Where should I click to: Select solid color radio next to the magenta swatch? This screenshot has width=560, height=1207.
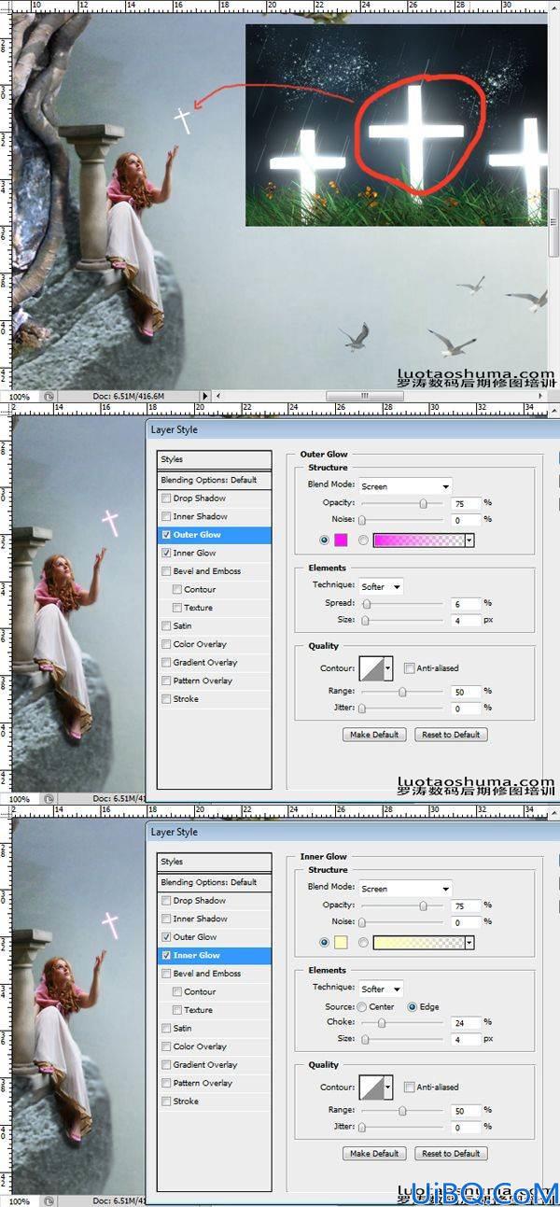[x=324, y=540]
